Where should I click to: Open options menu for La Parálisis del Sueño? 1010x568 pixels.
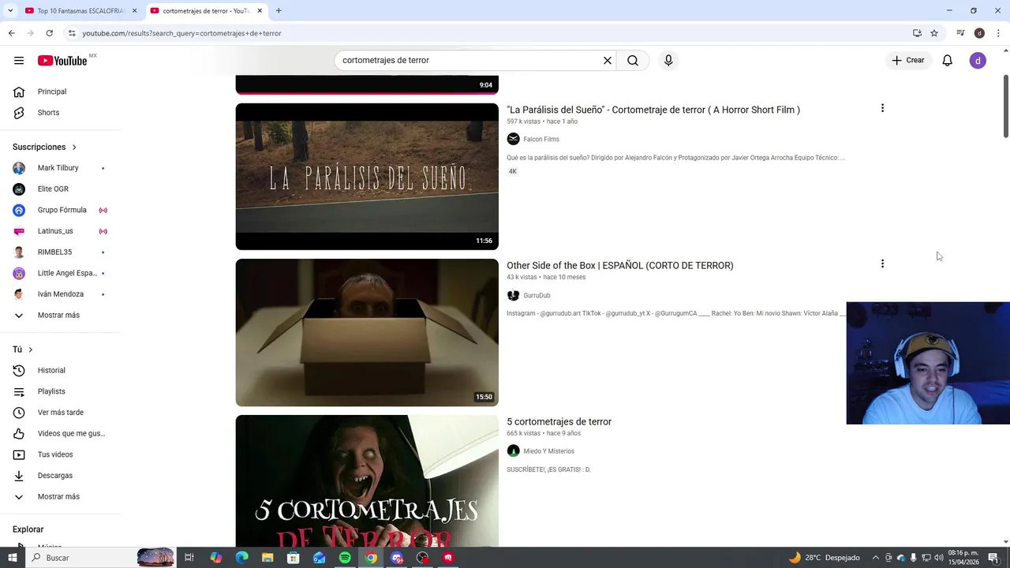(882, 108)
